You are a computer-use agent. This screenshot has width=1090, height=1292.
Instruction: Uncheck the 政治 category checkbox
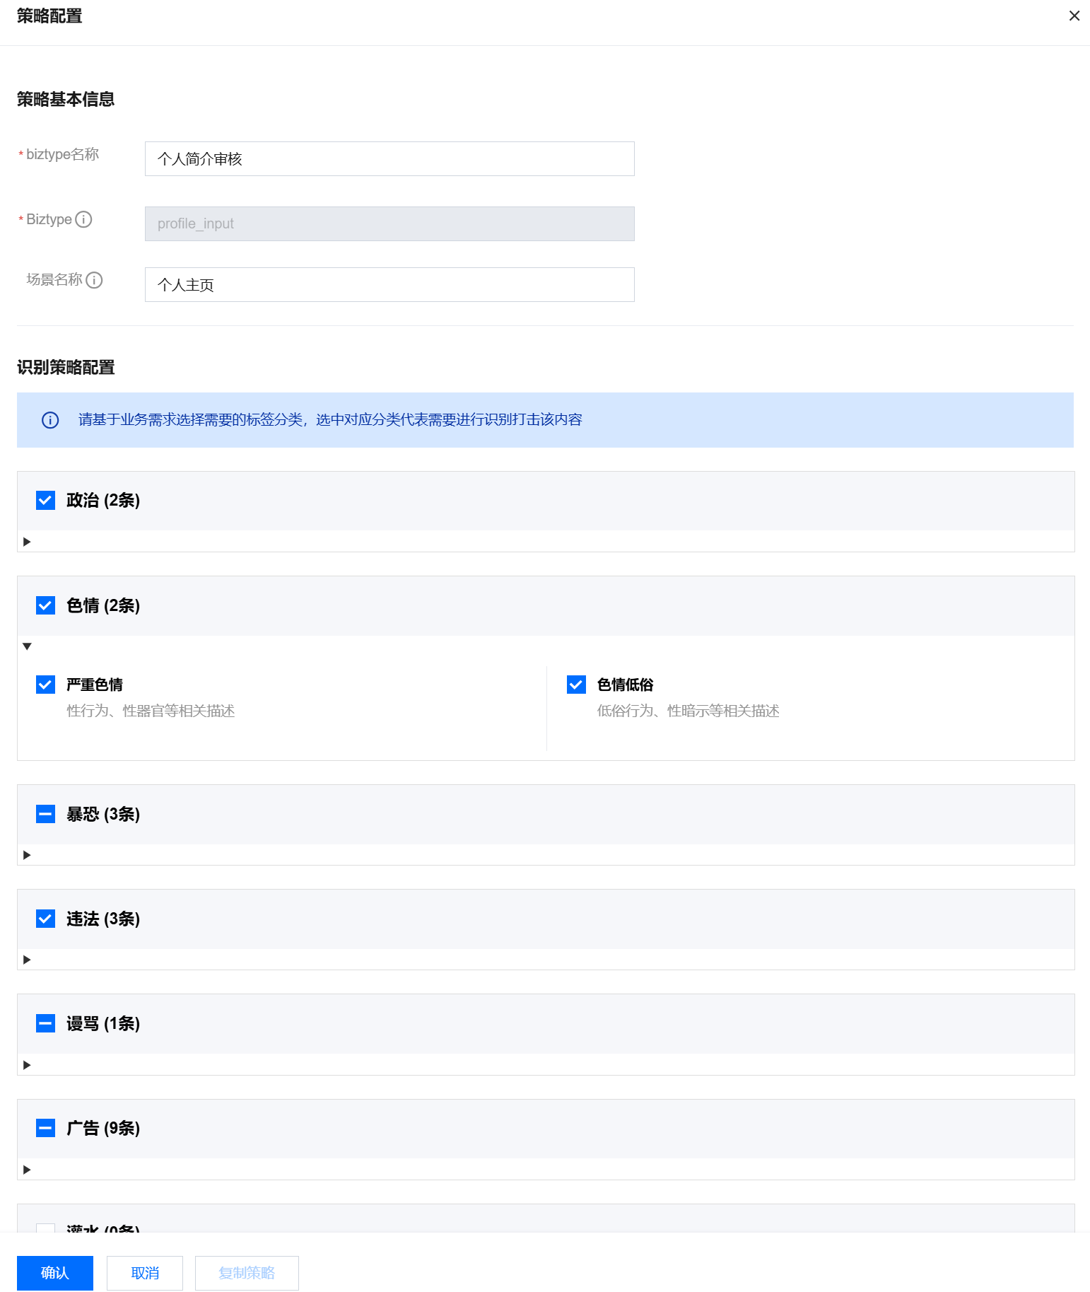[46, 501]
